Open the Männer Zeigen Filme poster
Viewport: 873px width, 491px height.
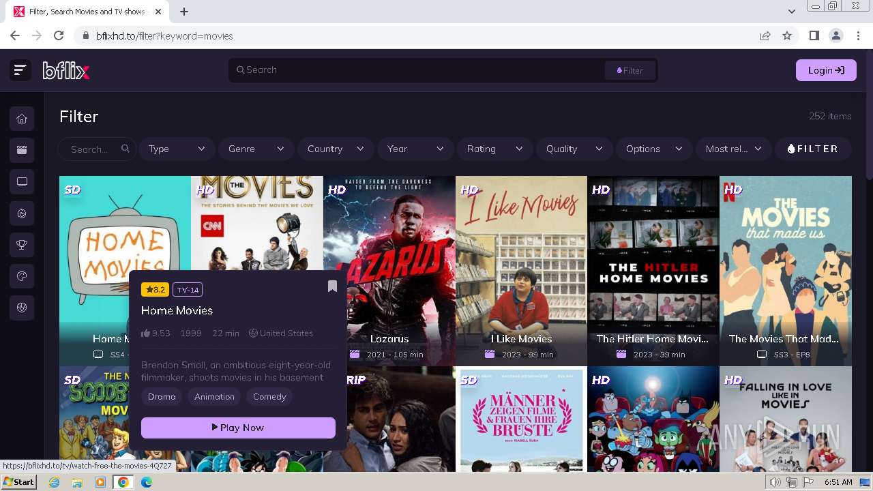(x=521, y=419)
